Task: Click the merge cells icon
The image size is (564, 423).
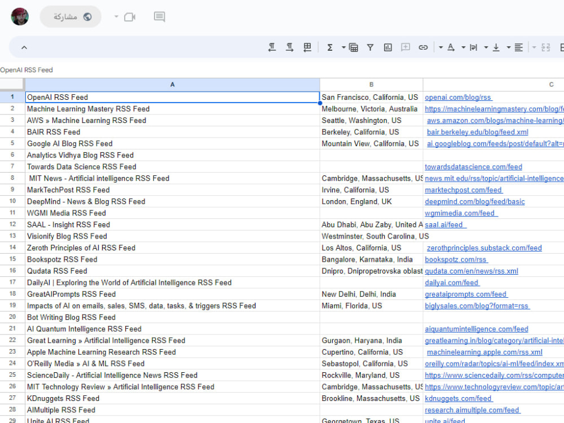Action: click(x=545, y=47)
